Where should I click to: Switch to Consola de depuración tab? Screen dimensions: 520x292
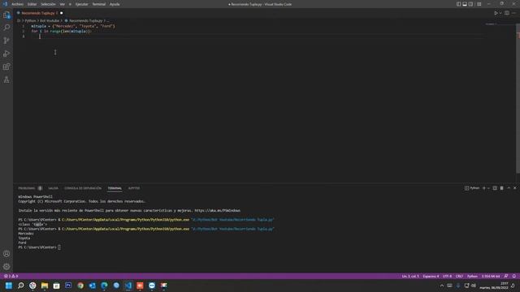point(83,188)
